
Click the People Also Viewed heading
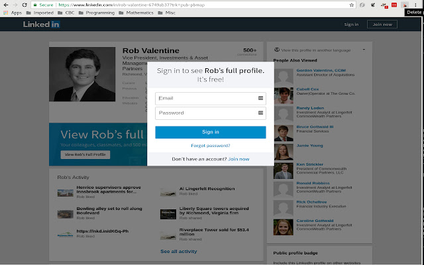(295, 60)
